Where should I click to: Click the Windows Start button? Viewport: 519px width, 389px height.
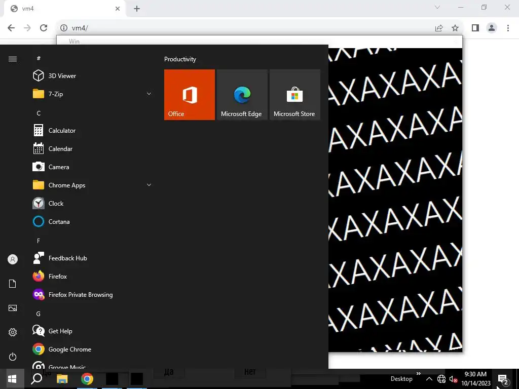click(x=12, y=379)
